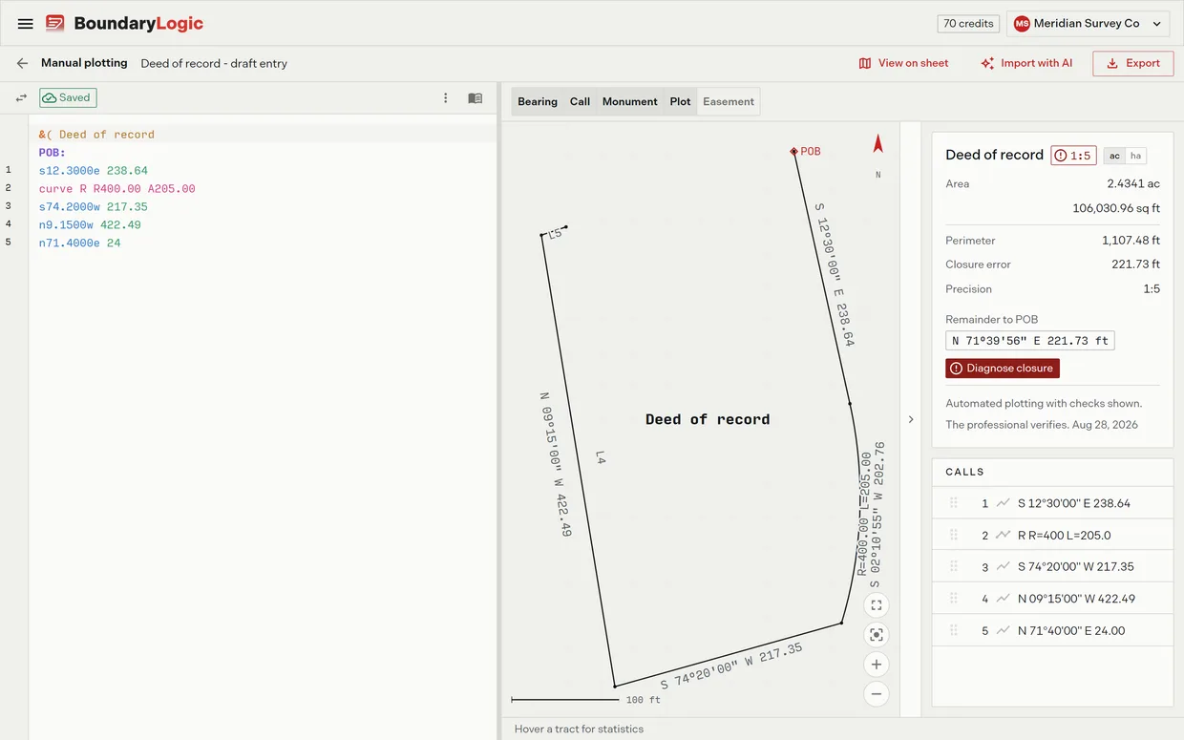Click the L4 line label on plot
This screenshot has height=740, width=1184.
tap(600, 458)
